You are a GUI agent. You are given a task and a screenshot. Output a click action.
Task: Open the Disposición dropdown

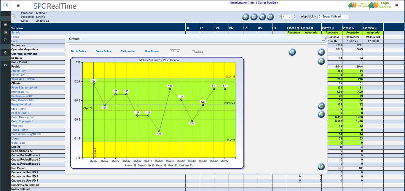tap(333, 17)
